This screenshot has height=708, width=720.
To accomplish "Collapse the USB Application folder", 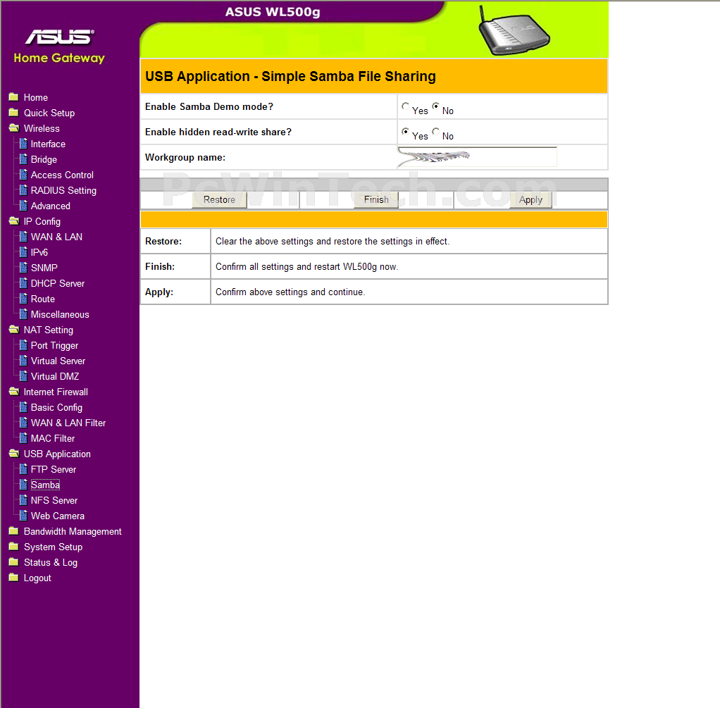I will click(14, 454).
